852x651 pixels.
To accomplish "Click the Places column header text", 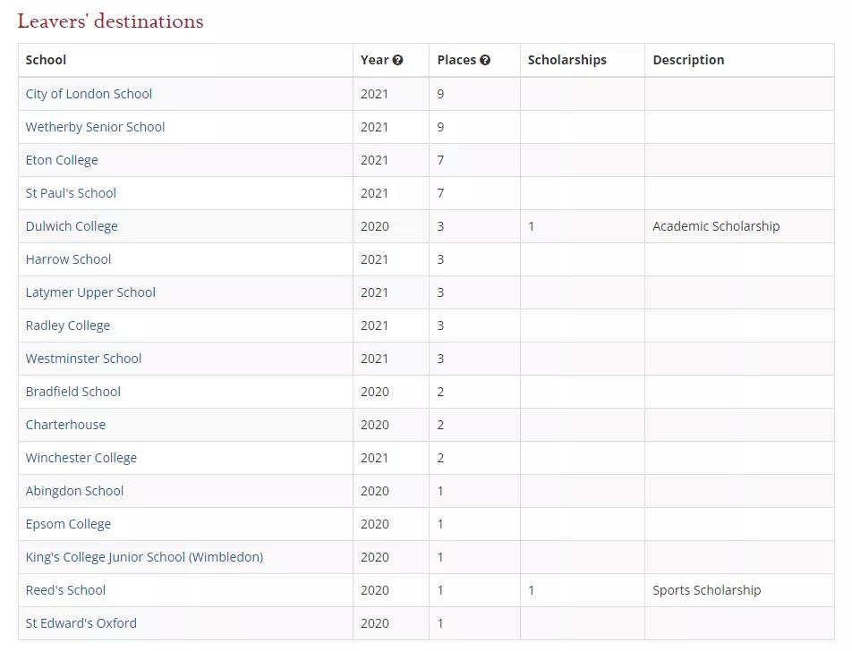I will (x=456, y=60).
